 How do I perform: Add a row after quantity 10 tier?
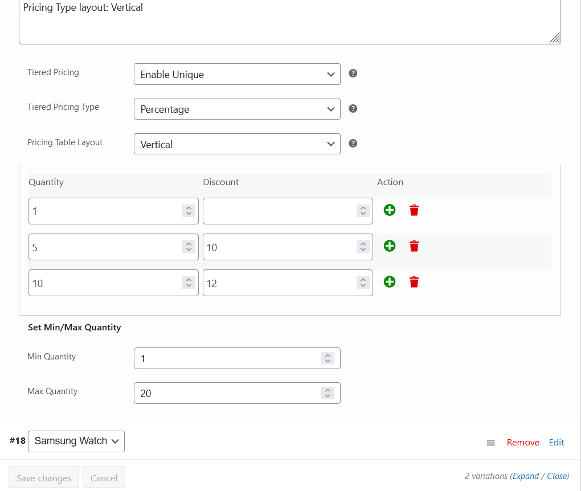[x=390, y=282]
